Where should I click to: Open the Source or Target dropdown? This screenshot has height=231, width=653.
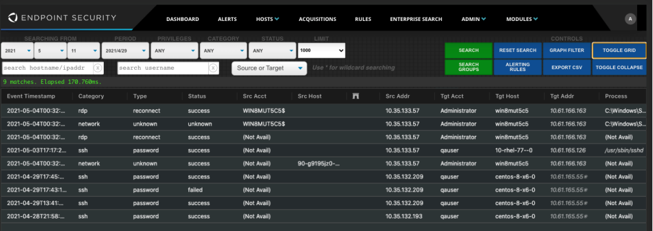tap(269, 68)
